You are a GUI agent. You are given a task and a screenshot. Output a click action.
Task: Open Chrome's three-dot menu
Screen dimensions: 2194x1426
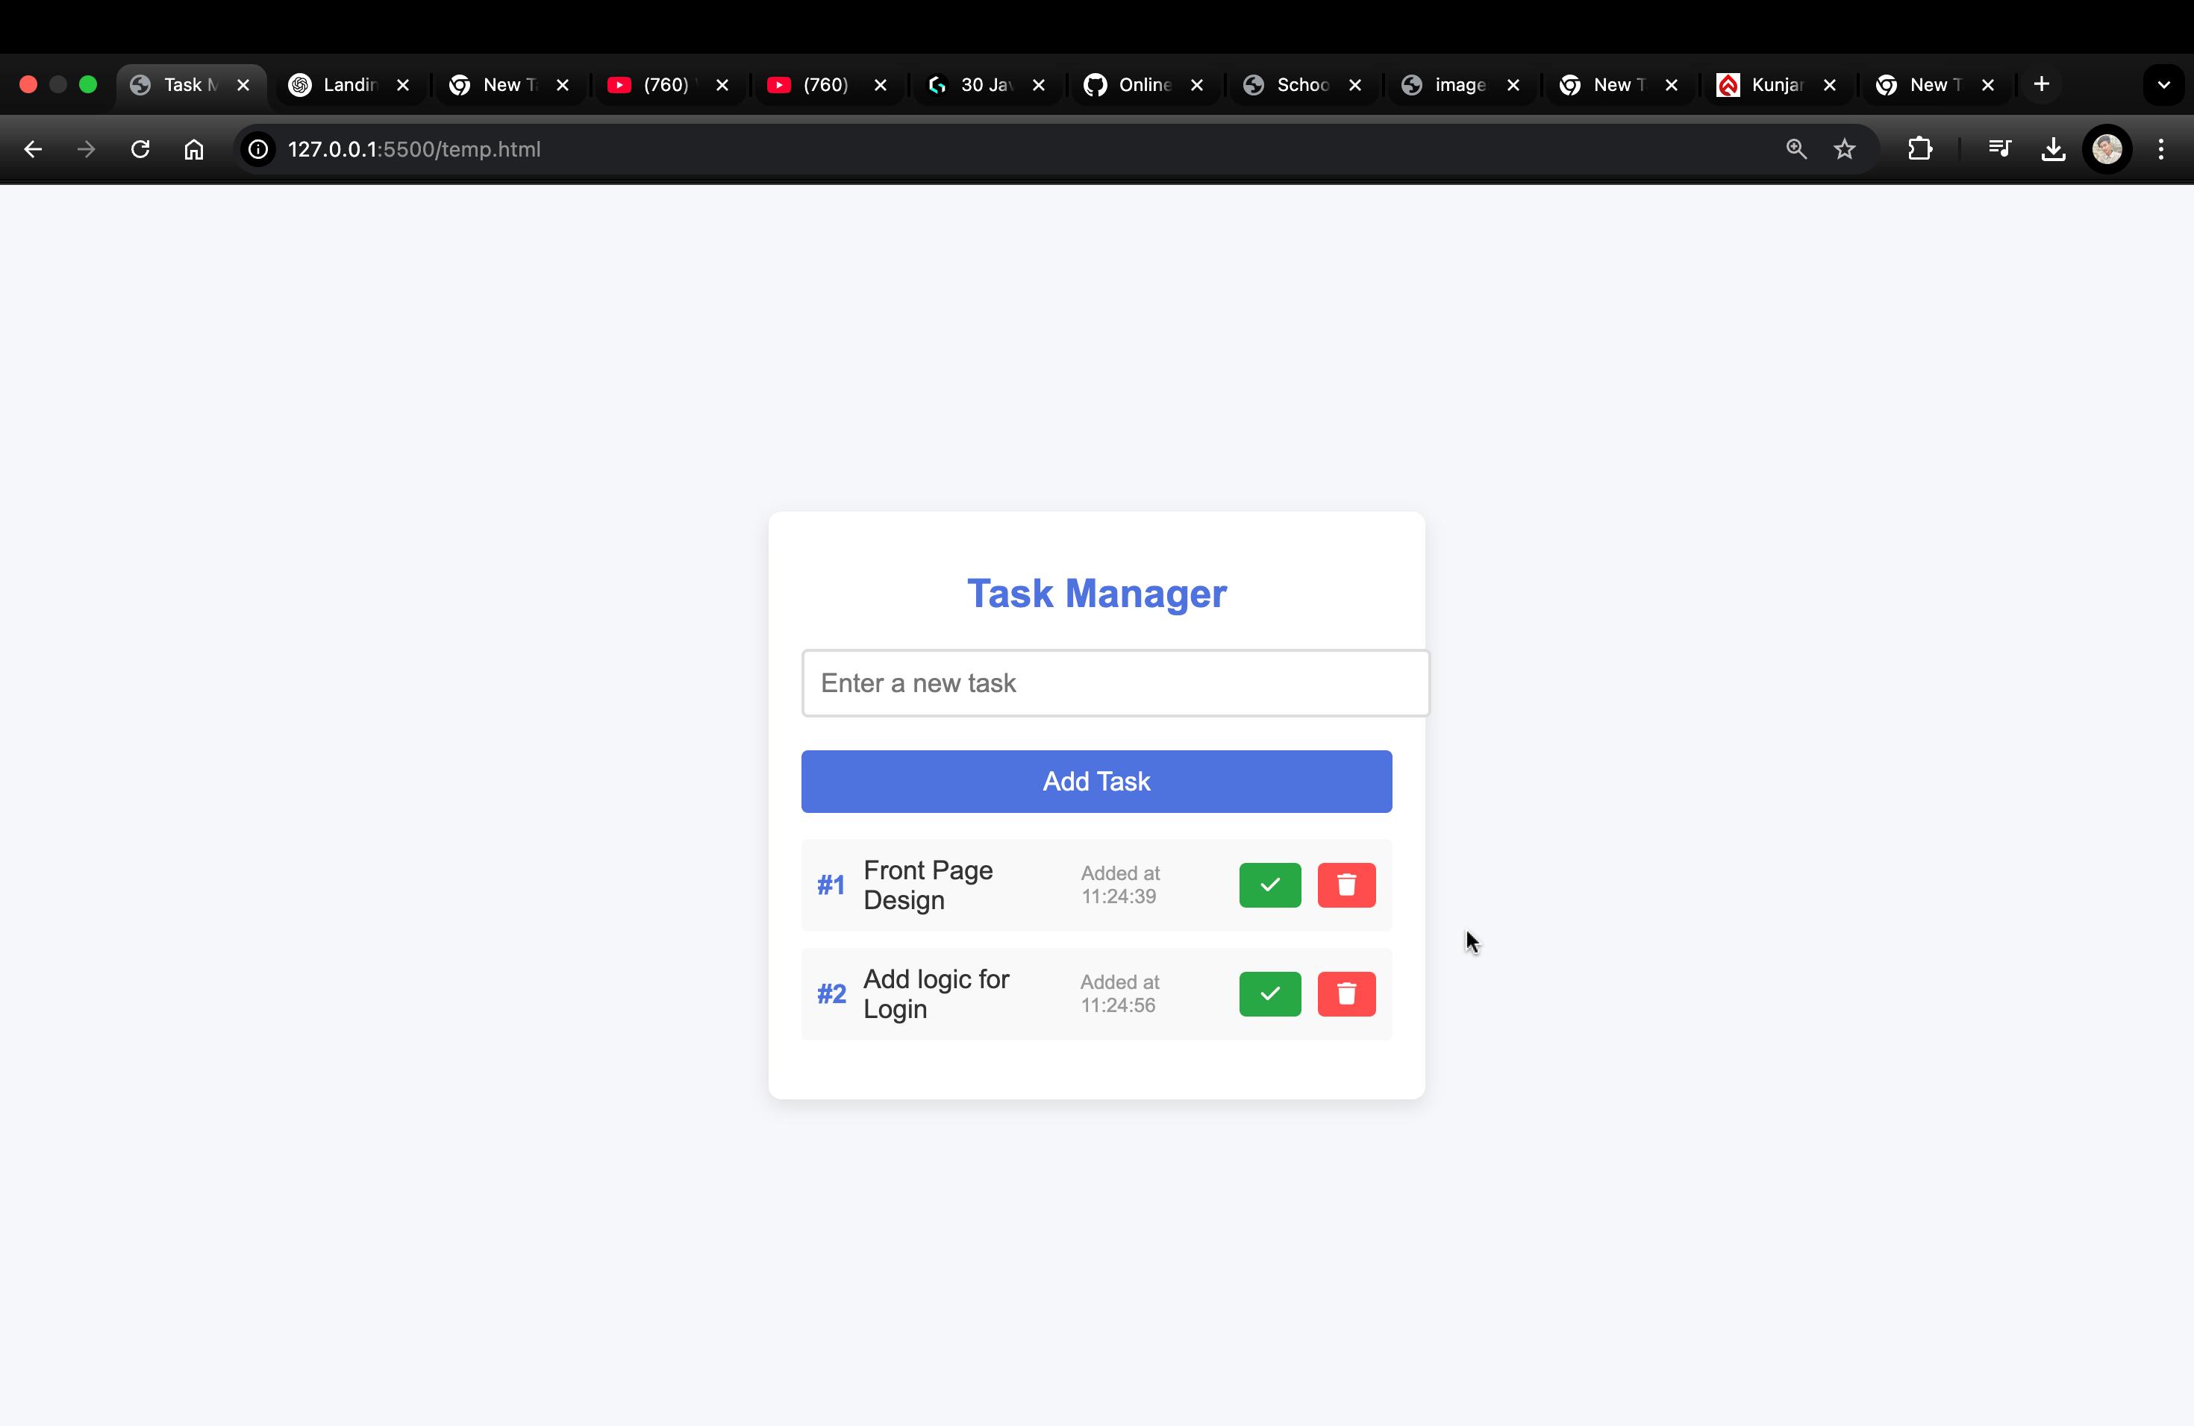tap(2162, 148)
